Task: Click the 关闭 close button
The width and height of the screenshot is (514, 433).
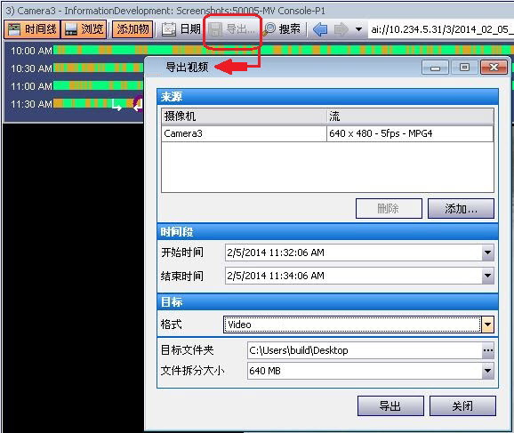Action: point(462,406)
